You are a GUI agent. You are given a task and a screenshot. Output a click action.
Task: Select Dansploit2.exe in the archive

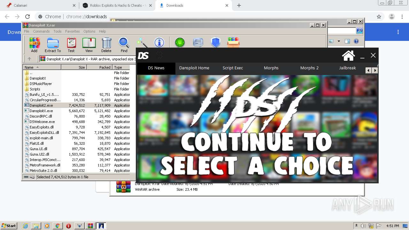(x=77, y=105)
